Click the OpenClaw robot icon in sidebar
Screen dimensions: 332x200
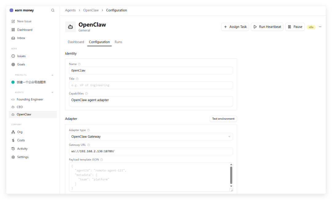[13, 114]
